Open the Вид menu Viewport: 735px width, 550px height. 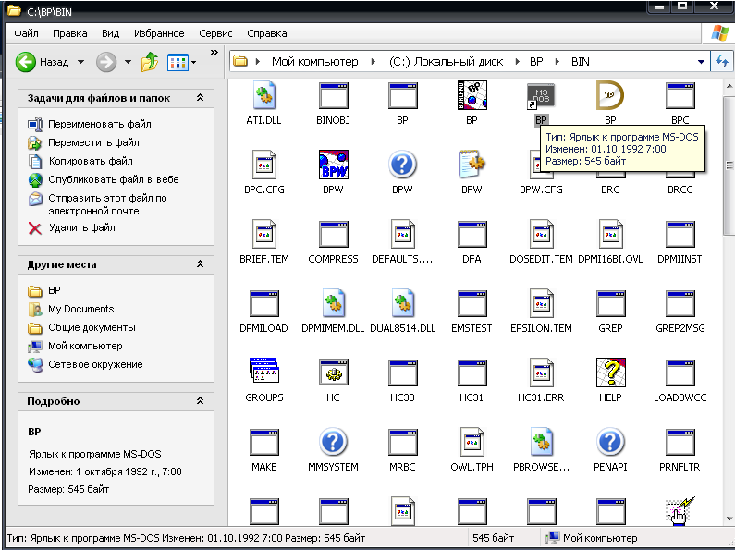tap(111, 33)
